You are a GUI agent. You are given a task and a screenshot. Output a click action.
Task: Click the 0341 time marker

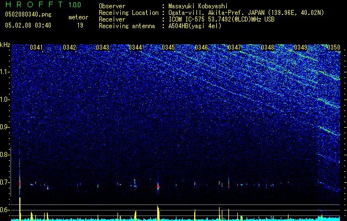tap(36, 48)
